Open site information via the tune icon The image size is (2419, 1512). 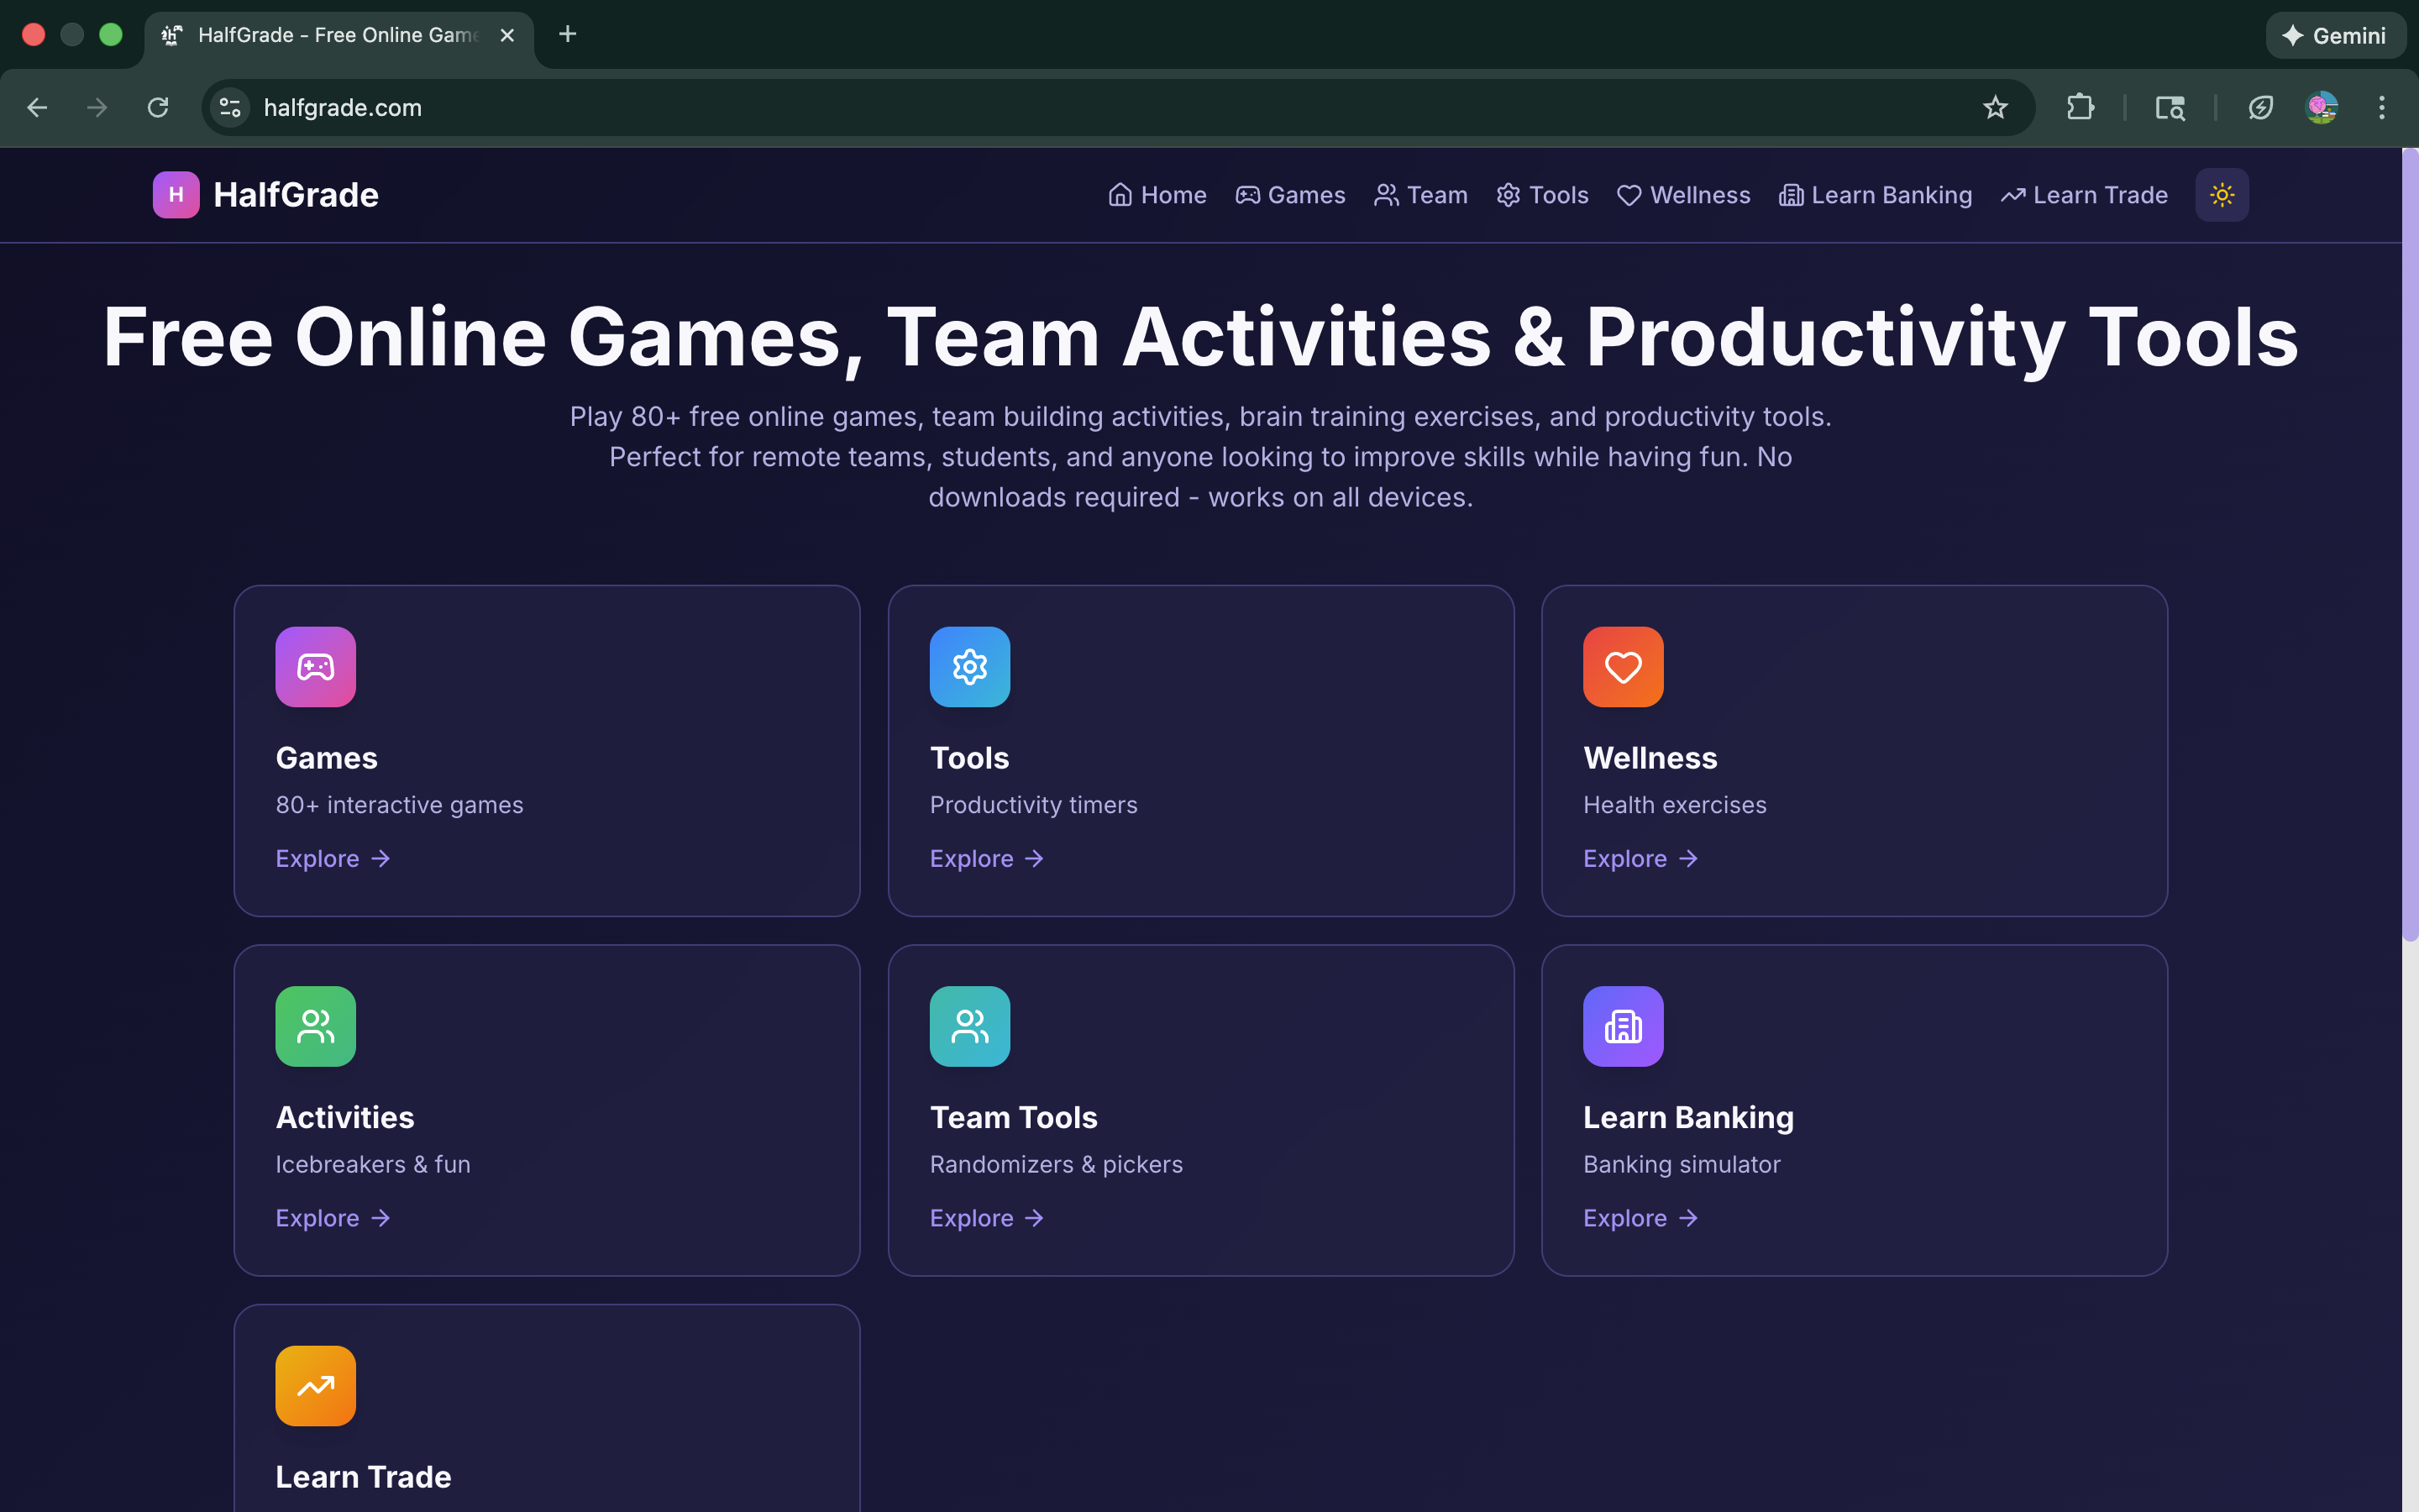point(229,107)
